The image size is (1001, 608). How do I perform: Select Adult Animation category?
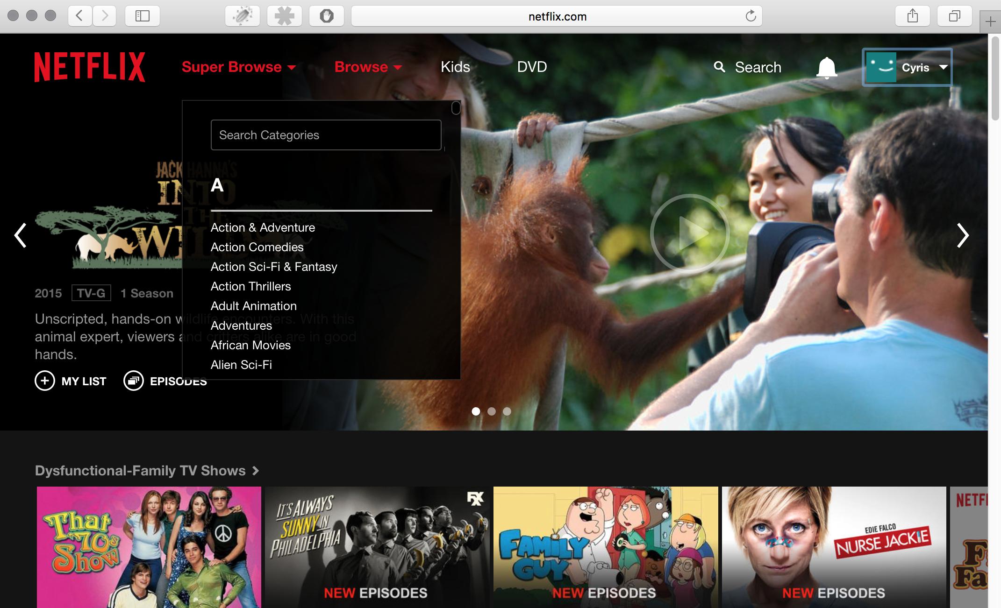254,306
